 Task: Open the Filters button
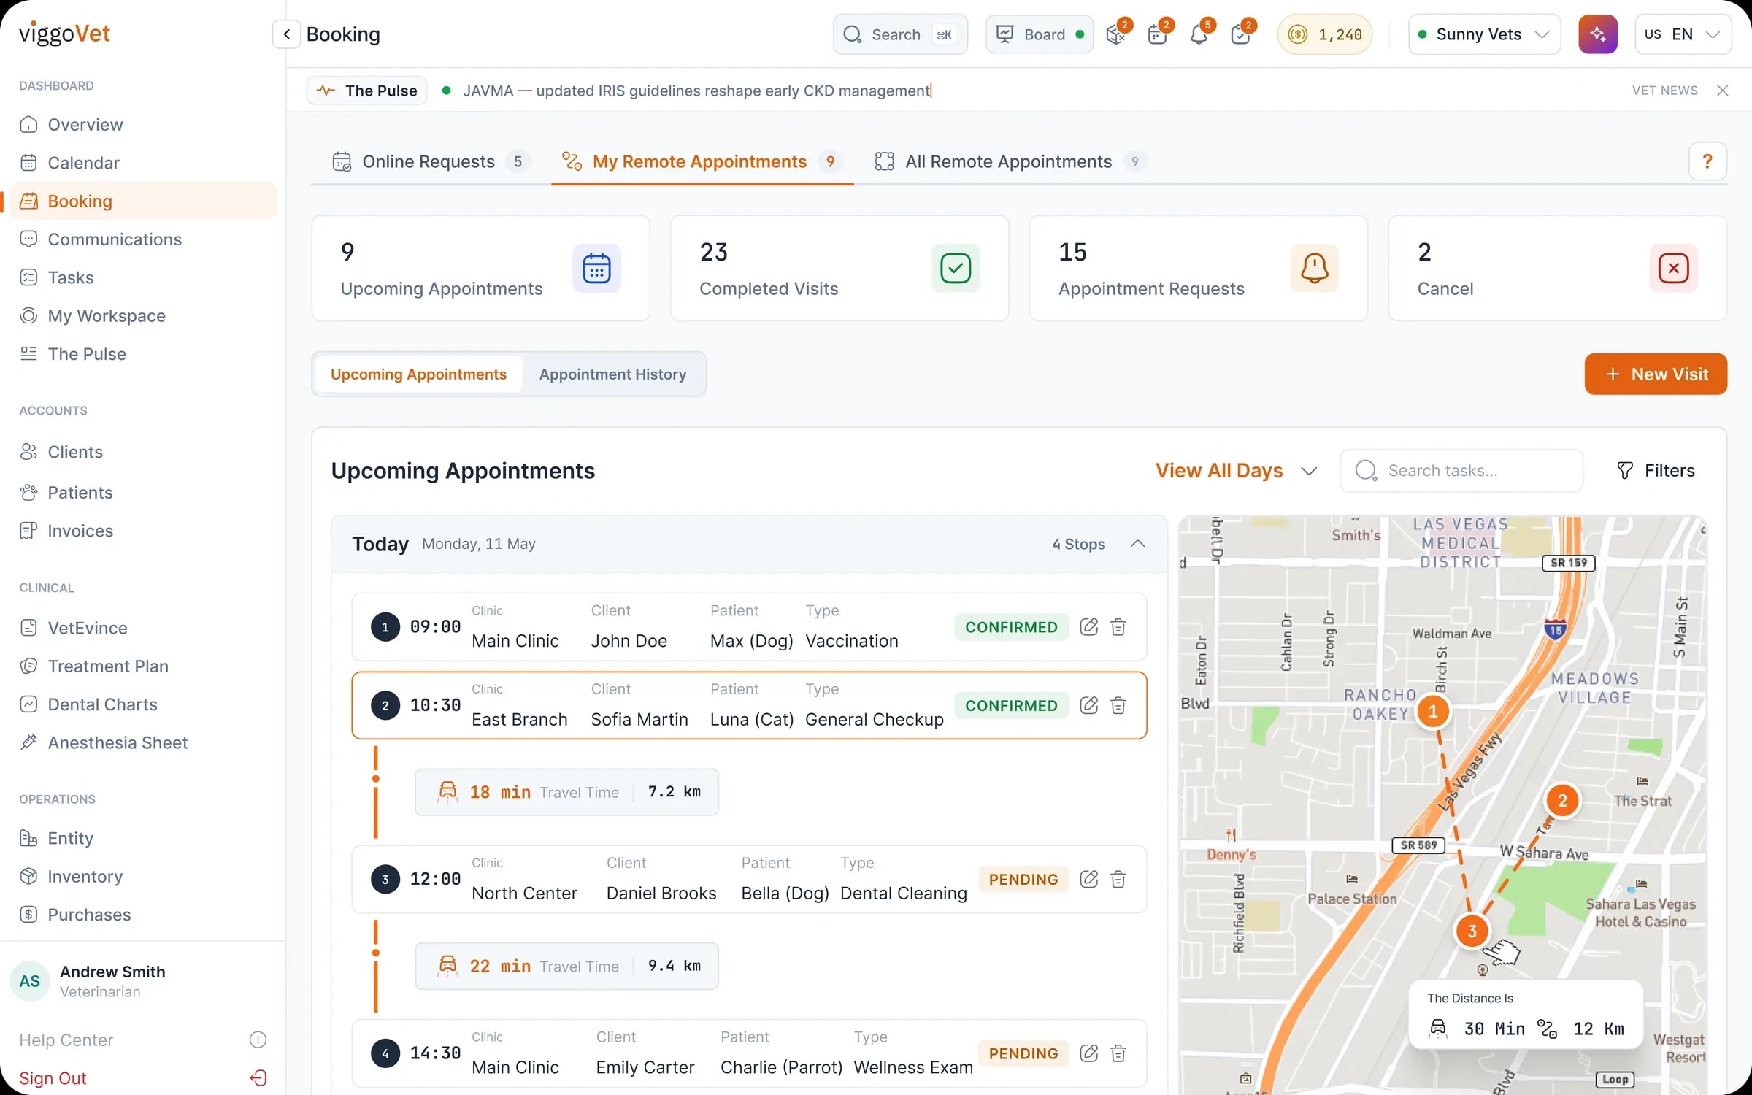click(1656, 471)
